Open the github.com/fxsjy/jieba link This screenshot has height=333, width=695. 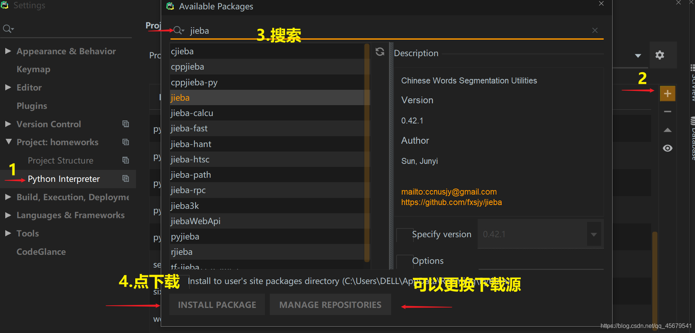coord(451,202)
